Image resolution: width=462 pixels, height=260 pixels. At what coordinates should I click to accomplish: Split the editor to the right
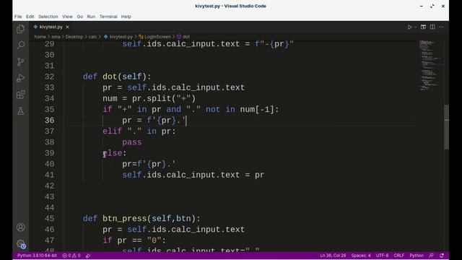[432, 27]
